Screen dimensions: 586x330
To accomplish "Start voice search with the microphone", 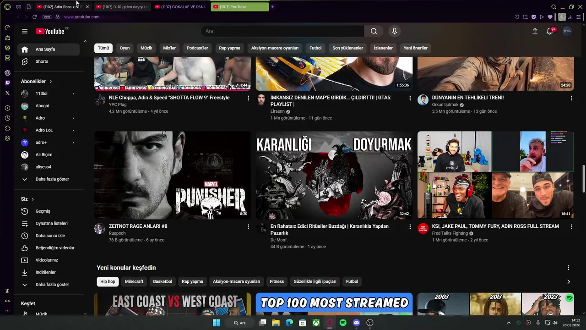I will [x=395, y=31].
